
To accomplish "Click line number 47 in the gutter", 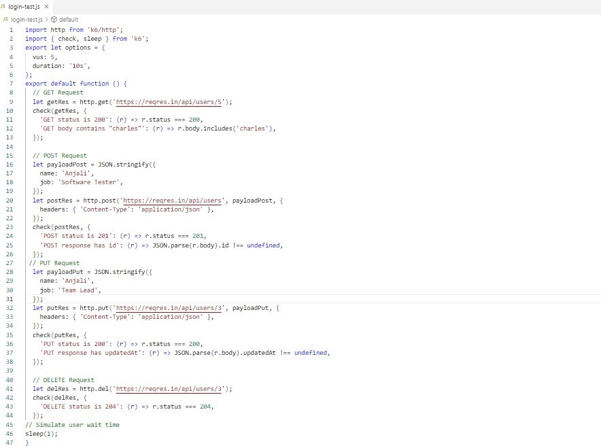I will click(10, 443).
